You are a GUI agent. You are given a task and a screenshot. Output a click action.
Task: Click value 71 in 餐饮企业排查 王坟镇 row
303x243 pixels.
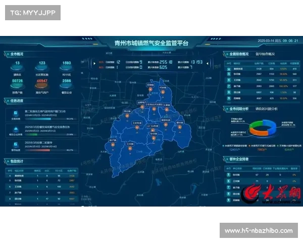(257, 181)
